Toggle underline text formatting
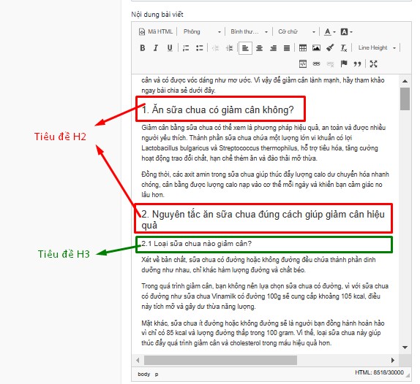The width and height of the screenshot is (420, 384). [170, 48]
